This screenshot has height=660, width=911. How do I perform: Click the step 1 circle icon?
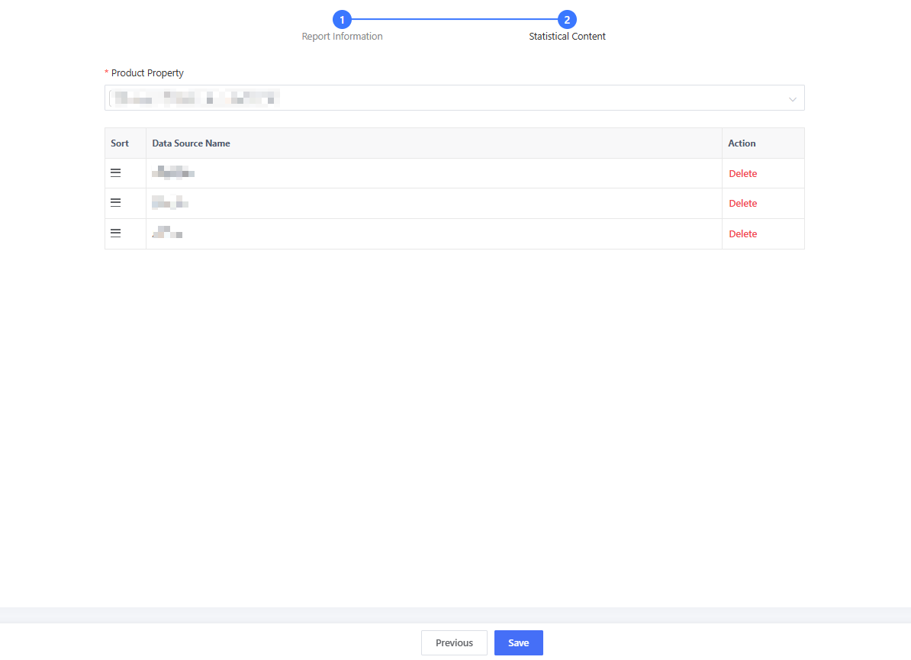pyautogui.click(x=342, y=20)
